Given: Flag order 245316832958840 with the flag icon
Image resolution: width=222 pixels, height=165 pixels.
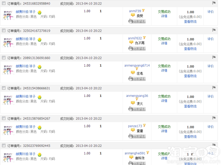Looking at the screenshot, I should tap(214, 3).
